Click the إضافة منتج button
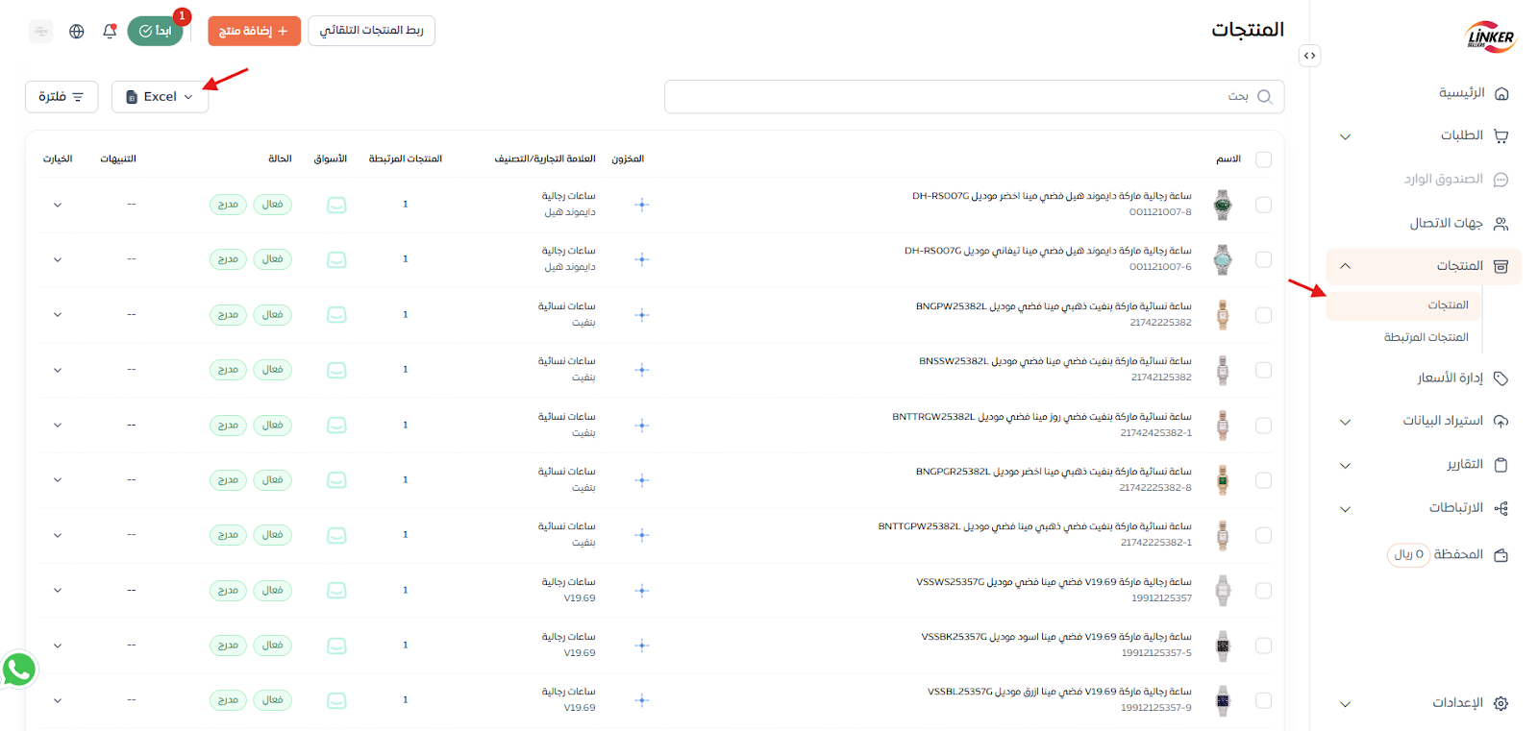 [x=254, y=31]
